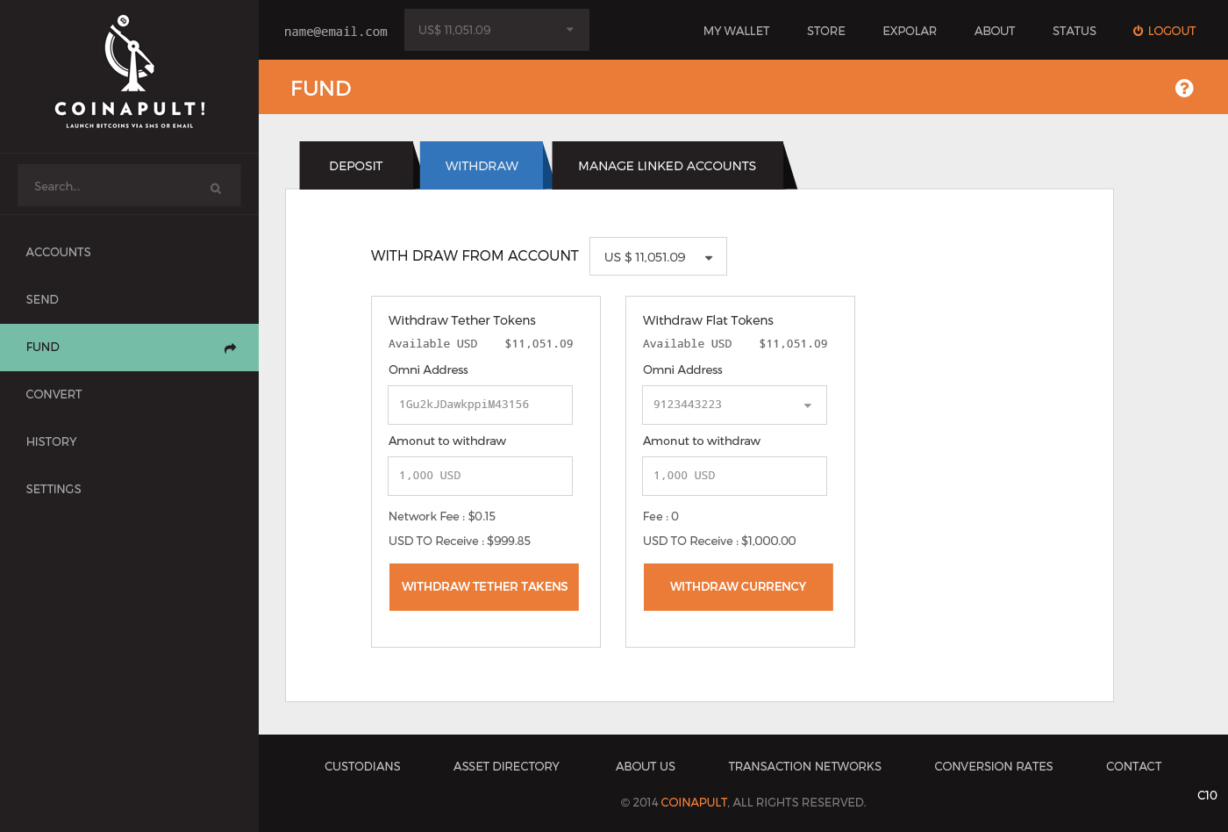Viewport: 1228px width, 832px height.
Task: Expand the Withdraw From Account dropdown
Action: click(x=658, y=256)
